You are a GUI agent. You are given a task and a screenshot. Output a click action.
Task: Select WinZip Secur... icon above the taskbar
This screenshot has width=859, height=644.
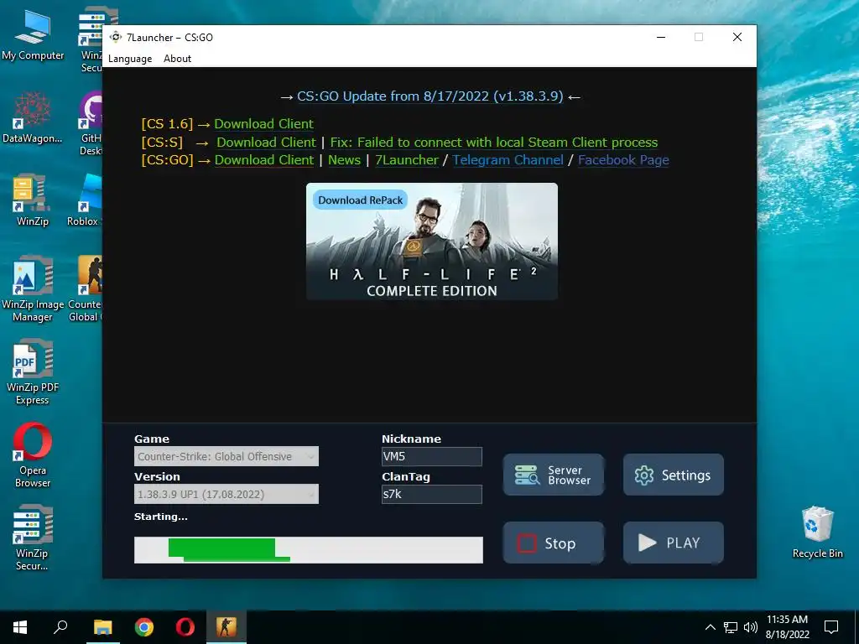pyautogui.click(x=33, y=539)
